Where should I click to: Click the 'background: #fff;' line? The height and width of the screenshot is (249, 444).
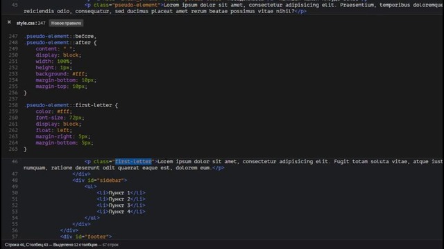[x=62, y=74]
